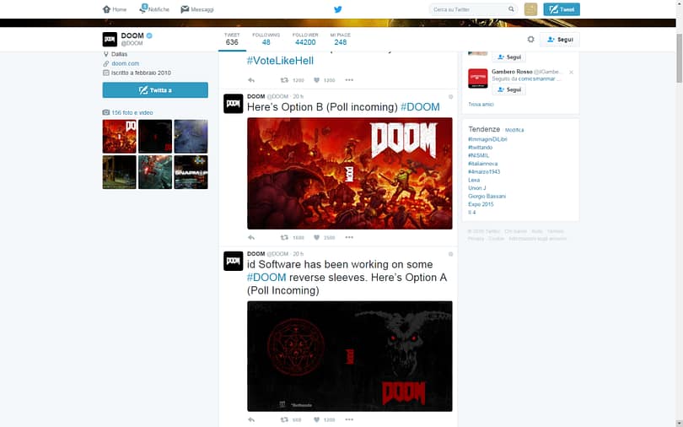683x427 pixels.
Task: Open more options under Option B tweet
Action: 349,237
